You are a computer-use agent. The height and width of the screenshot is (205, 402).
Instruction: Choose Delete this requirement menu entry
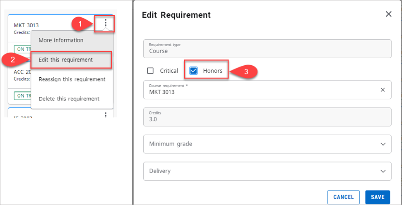click(69, 99)
